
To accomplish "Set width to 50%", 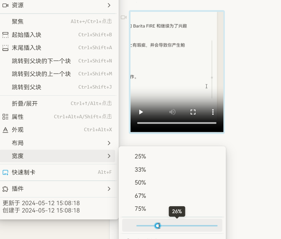I will coord(172,182).
